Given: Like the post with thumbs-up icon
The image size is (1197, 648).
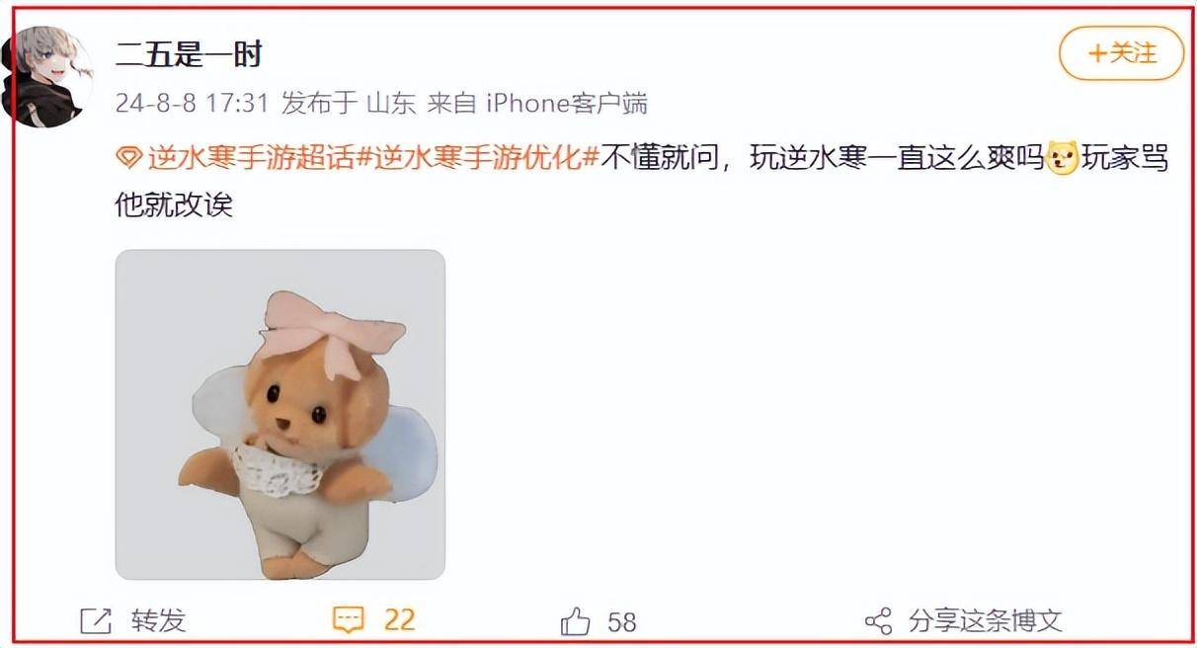Looking at the screenshot, I should click(575, 622).
